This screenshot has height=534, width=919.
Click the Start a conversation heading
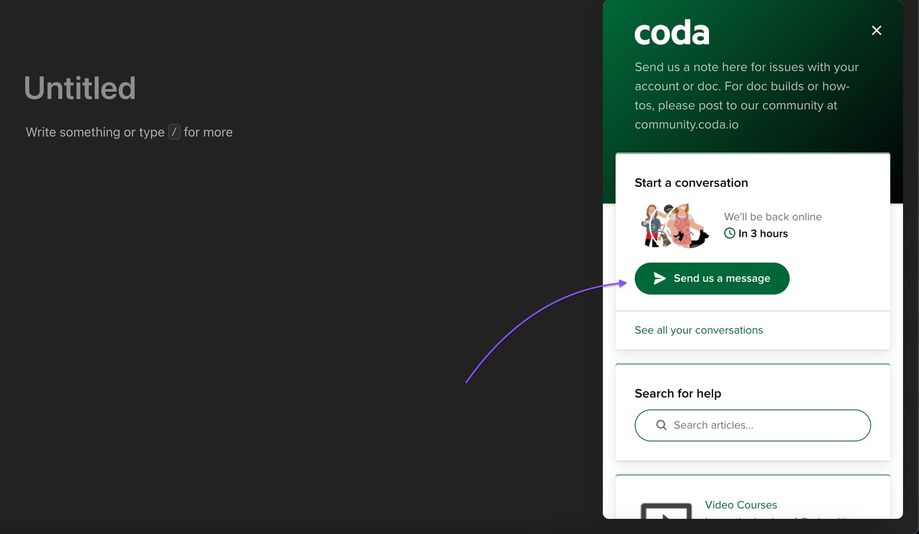pyautogui.click(x=691, y=183)
